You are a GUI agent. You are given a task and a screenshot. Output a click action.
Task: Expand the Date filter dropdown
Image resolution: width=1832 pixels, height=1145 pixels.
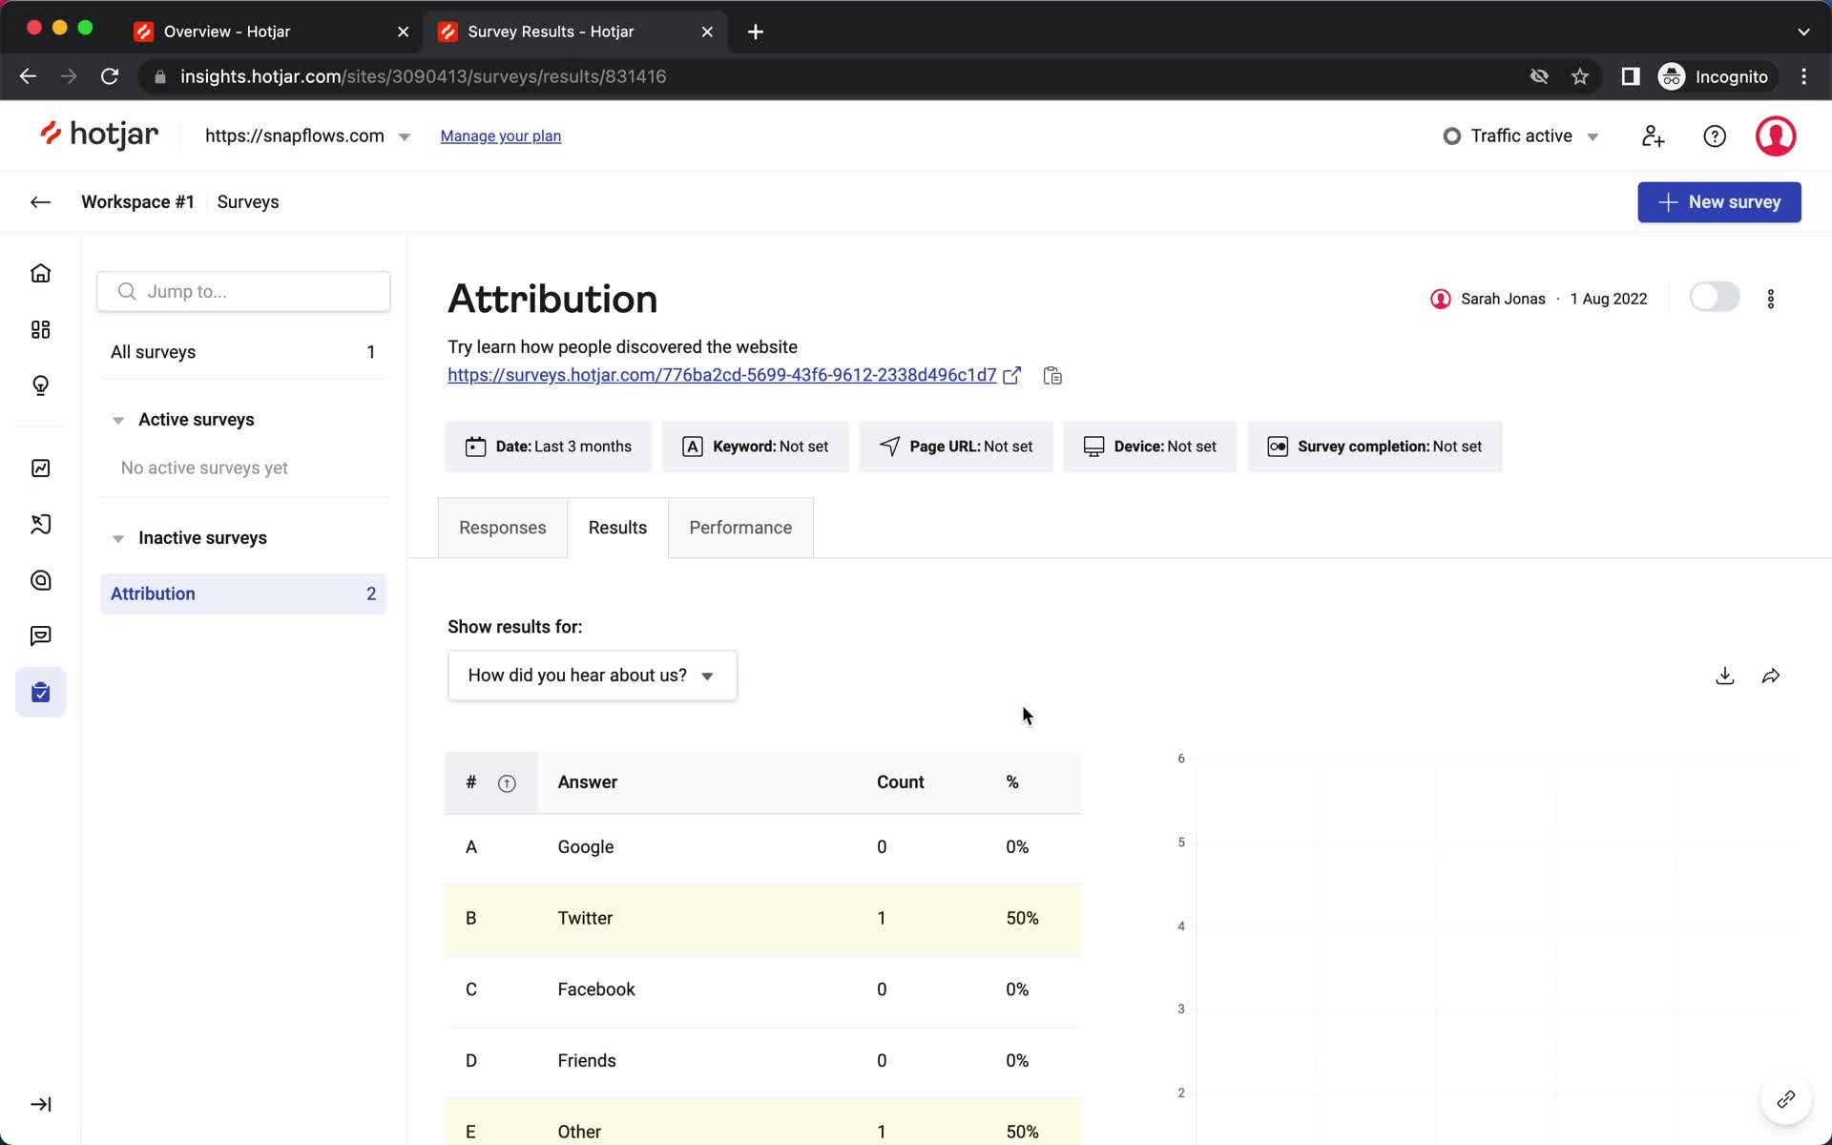pos(549,446)
